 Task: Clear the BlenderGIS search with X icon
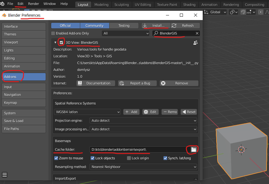[197, 33]
